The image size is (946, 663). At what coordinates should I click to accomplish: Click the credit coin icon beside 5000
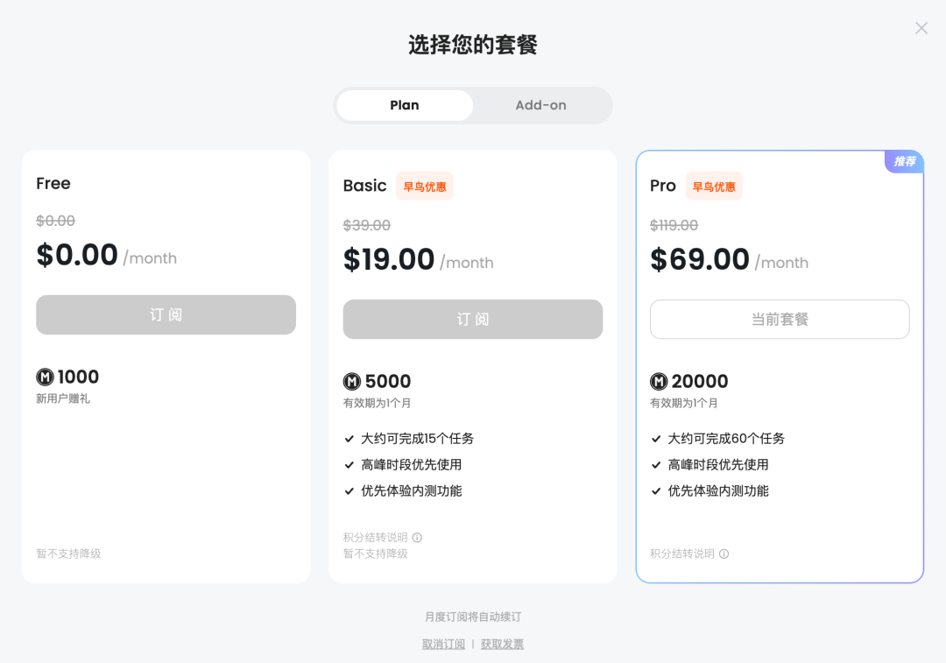tap(352, 382)
